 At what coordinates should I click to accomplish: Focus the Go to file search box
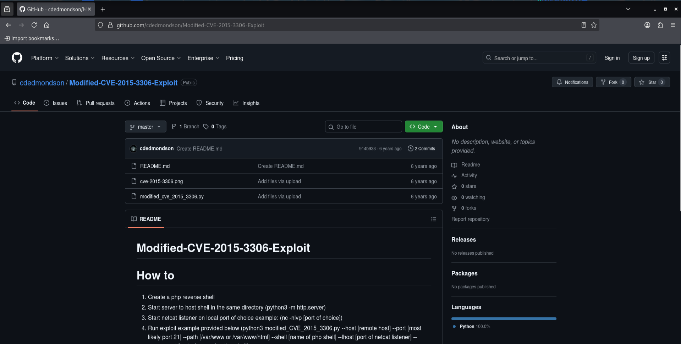363,127
